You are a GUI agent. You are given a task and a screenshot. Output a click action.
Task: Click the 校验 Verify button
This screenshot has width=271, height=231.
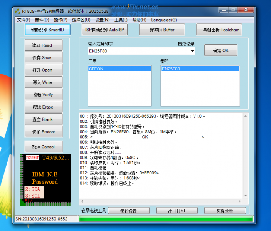click(x=44, y=95)
